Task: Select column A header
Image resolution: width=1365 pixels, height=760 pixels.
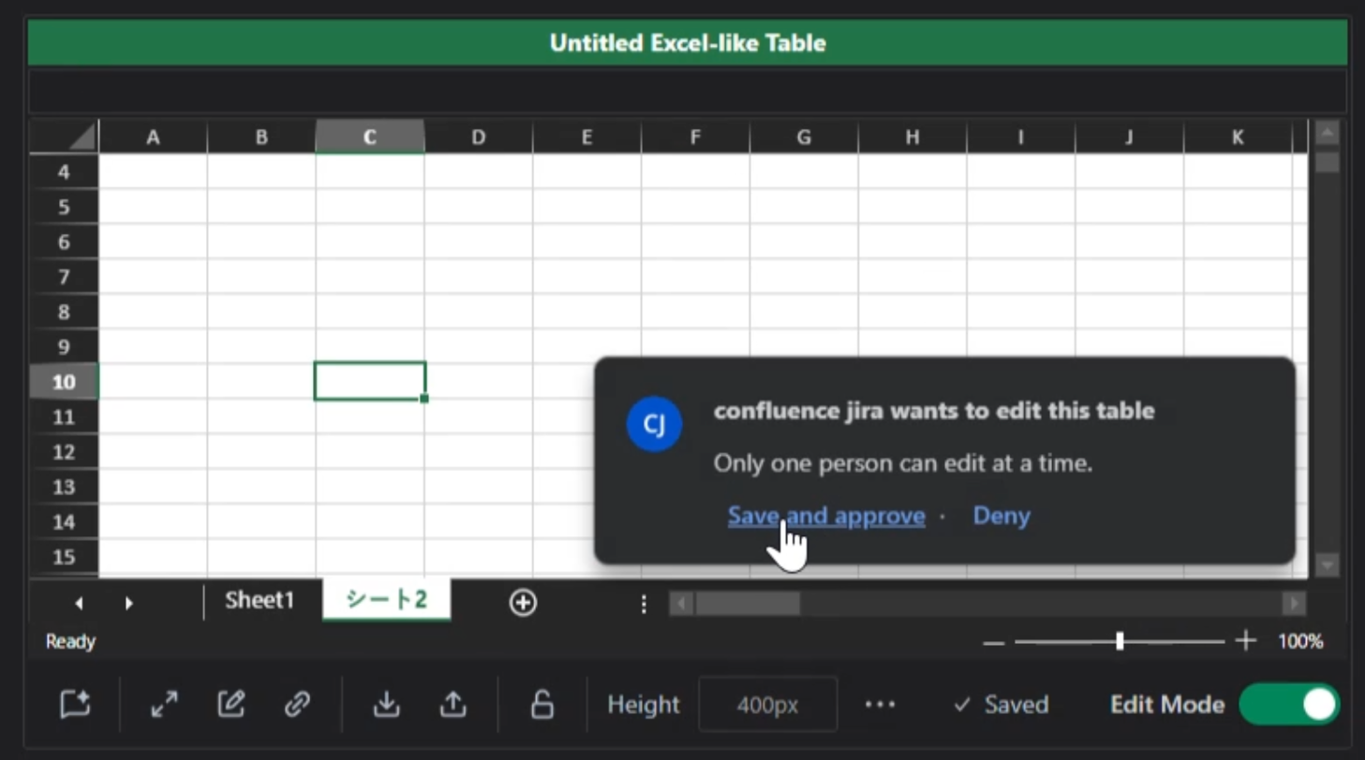Action: coord(153,137)
